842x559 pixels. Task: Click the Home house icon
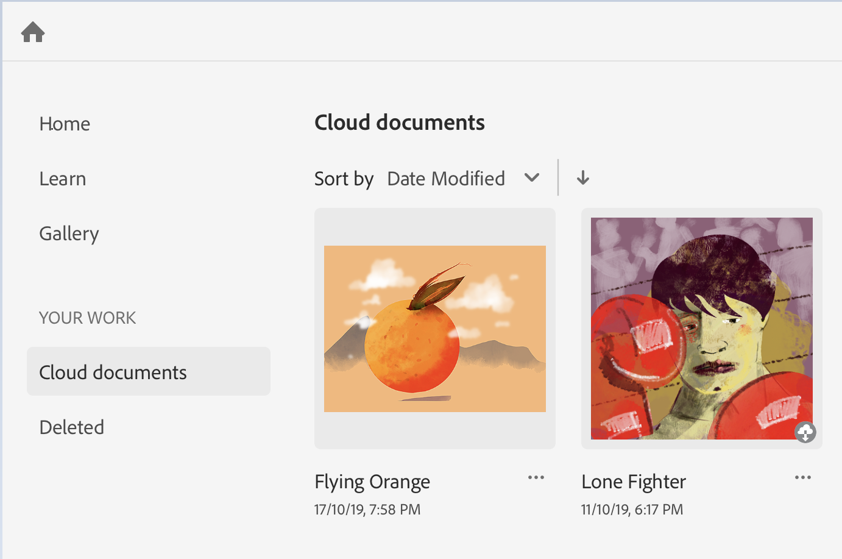(x=33, y=32)
